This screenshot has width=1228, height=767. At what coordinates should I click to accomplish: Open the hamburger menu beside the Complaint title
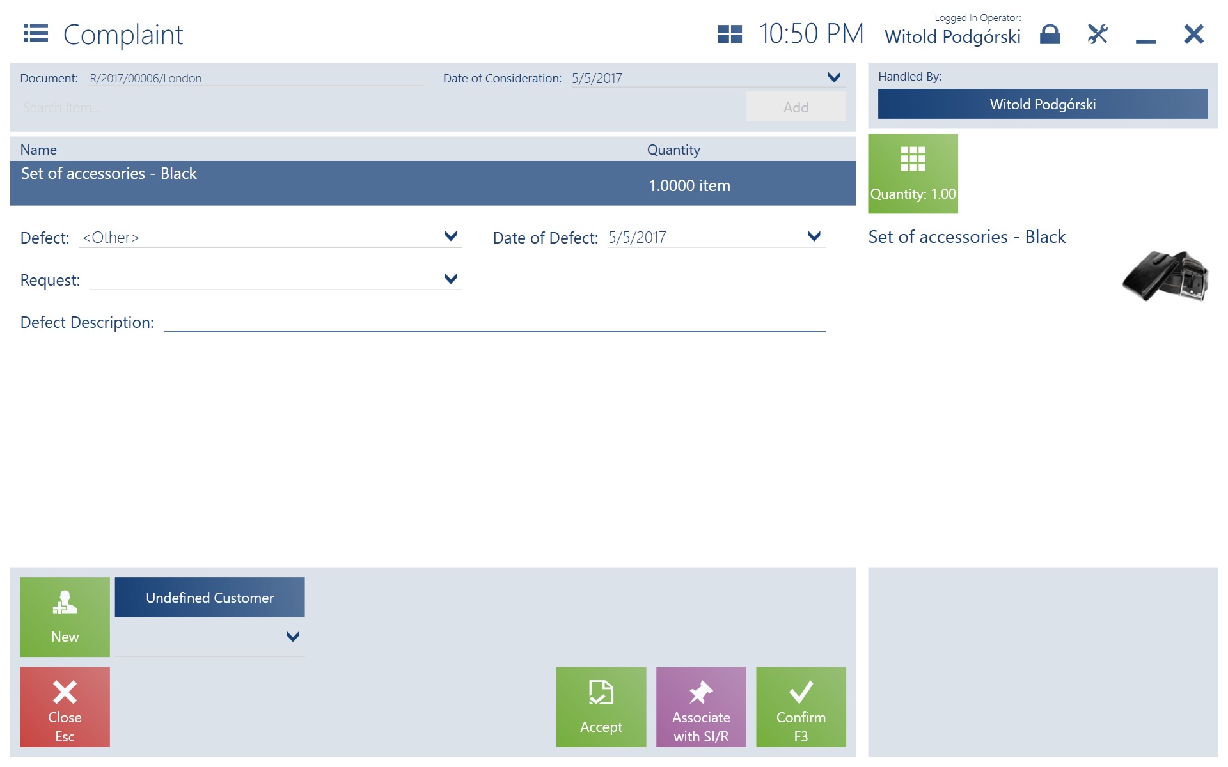[x=36, y=33]
